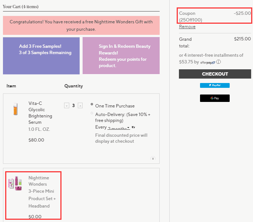253x222 pixels.
Task: Click Final discounted price will display text
Action: (x=121, y=138)
